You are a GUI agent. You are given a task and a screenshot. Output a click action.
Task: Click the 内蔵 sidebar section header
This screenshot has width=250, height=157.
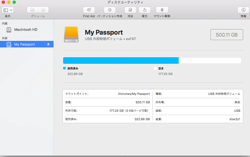[x=5, y=23]
